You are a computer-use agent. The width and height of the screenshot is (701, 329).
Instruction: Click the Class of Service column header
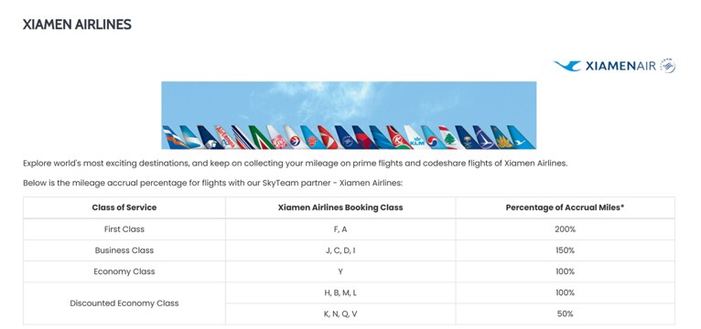pos(124,207)
